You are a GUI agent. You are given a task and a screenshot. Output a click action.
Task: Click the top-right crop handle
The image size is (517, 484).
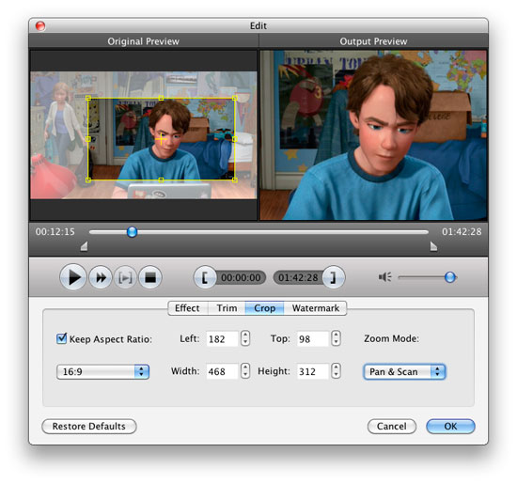click(x=235, y=98)
